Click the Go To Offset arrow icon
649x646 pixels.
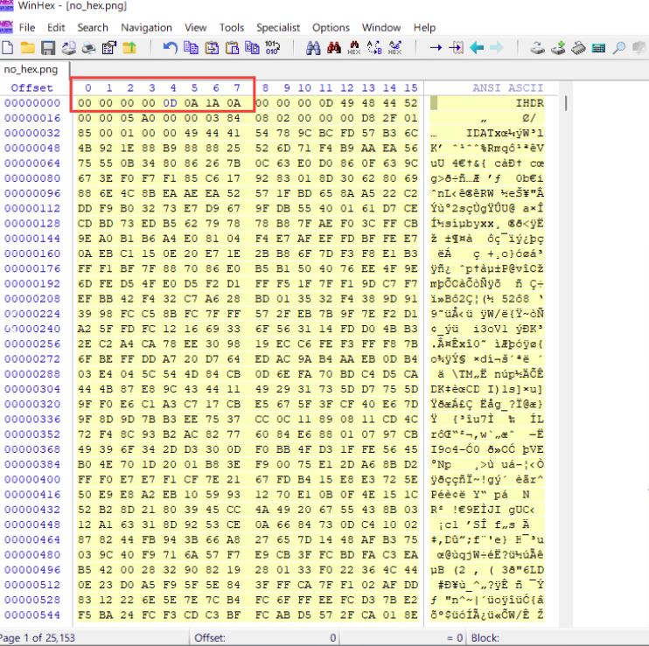[x=435, y=48]
